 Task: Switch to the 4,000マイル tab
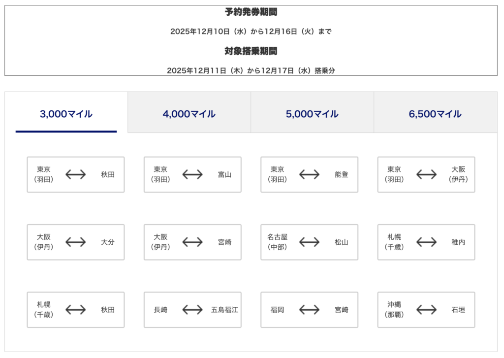pos(189,114)
